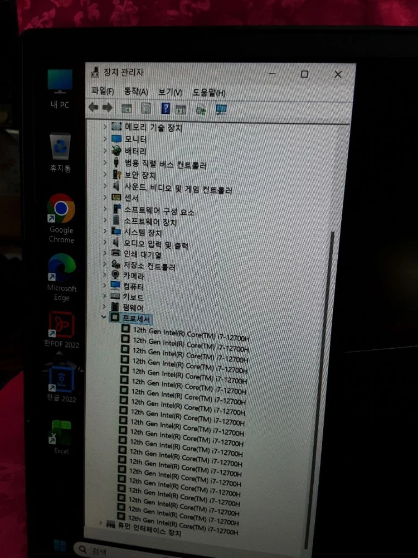Click the USB icon beside 범용 직렬 버스 컨트롤러
The height and width of the screenshot is (558, 418).
[x=116, y=162]
